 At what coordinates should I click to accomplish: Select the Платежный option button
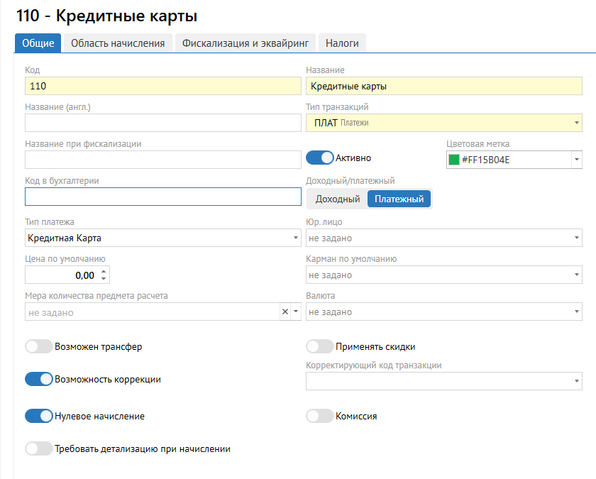coord(399,199)
